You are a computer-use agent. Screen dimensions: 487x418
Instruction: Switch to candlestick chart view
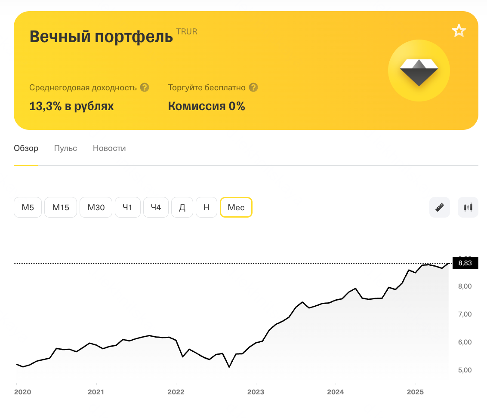coord(468,207)
